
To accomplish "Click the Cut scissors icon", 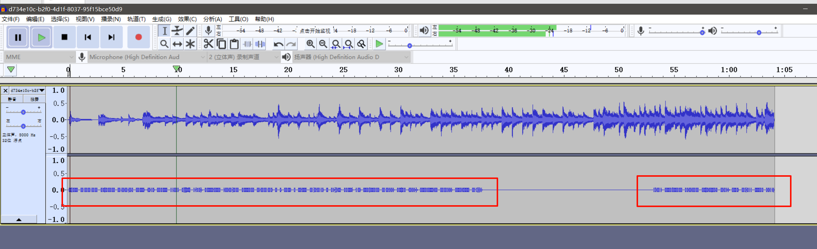I will click(209, 44).
